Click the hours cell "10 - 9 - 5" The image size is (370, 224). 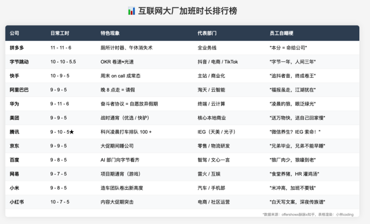[60, 76]
